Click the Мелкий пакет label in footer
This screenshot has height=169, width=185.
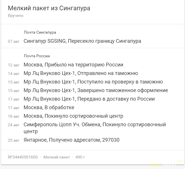(x=57, y=157)
